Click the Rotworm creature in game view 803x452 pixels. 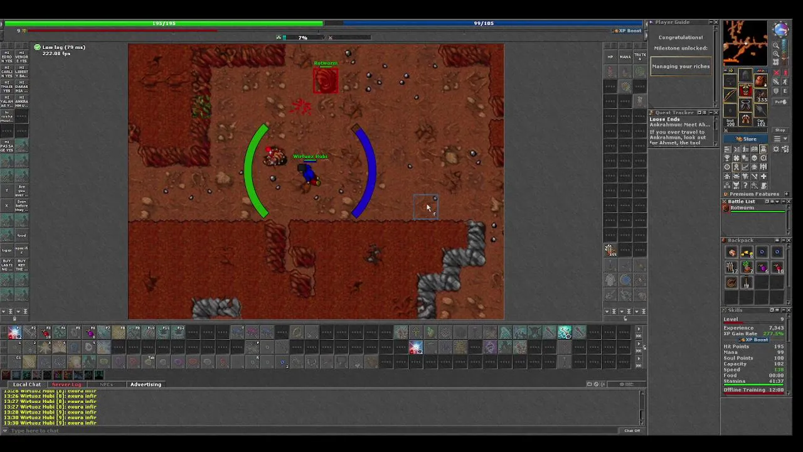click(x=326, y=82)
